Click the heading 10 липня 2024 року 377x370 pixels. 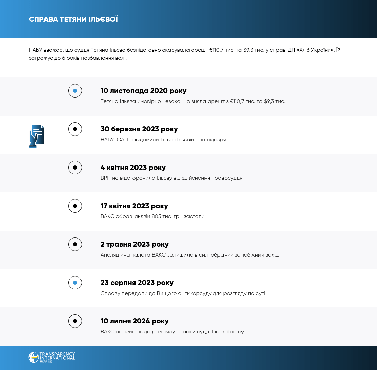pyautogui.click(x=134, y=321)
